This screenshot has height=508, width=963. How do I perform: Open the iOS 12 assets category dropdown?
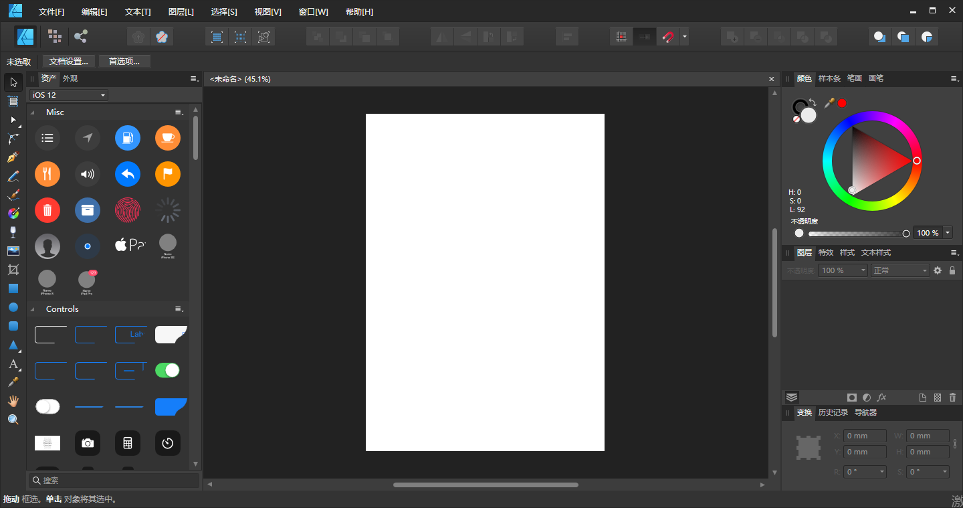[x=69, y=95]
